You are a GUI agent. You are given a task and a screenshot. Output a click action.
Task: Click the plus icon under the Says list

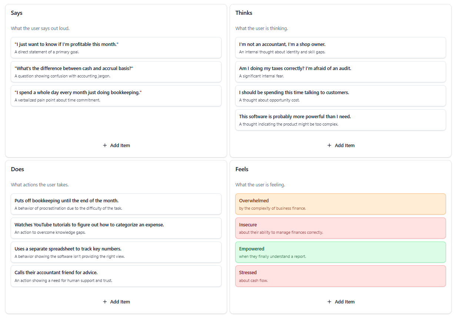[105, 146]
